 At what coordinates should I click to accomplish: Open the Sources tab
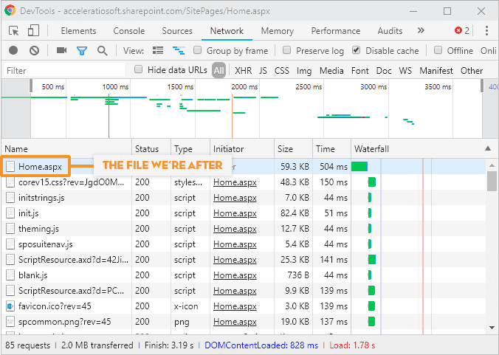coord(177,31)
